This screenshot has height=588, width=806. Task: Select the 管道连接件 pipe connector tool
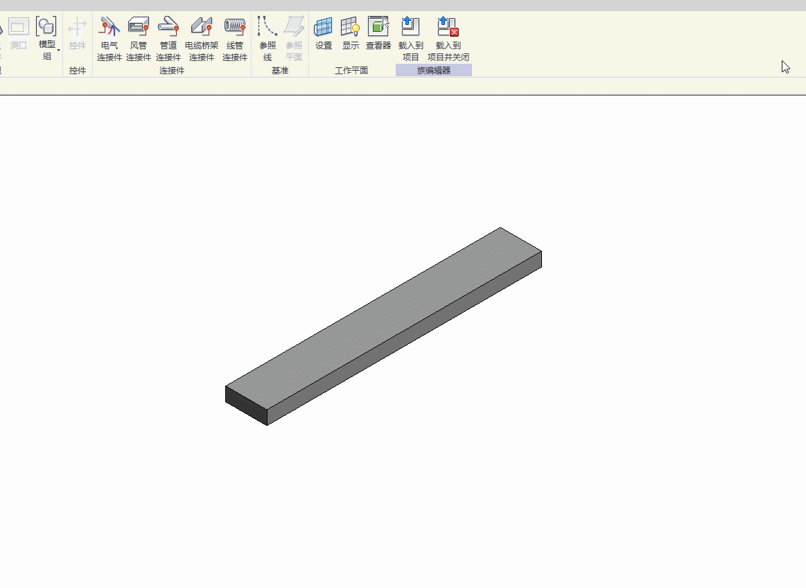[168, 39]
